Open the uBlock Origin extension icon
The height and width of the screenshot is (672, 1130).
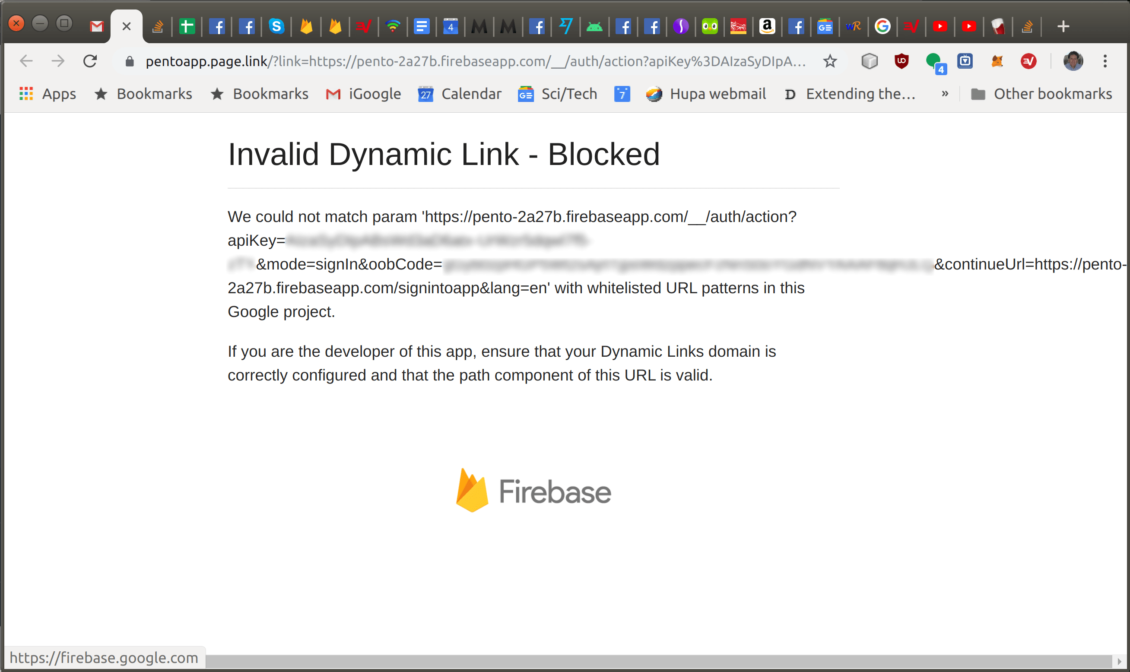901,61
